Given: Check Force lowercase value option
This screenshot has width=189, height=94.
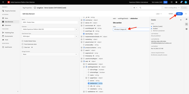Looking at the screenshot, I should (x=22, y=44).
